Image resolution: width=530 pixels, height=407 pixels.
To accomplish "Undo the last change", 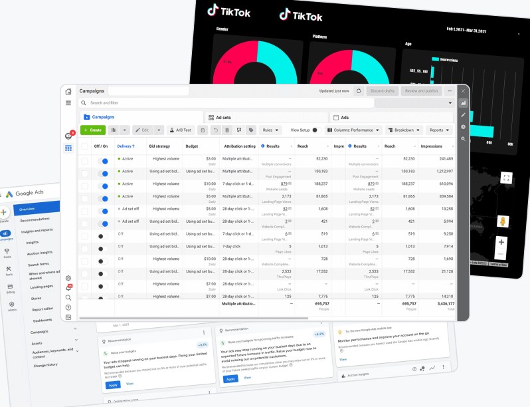I will [x=215, y=130].
